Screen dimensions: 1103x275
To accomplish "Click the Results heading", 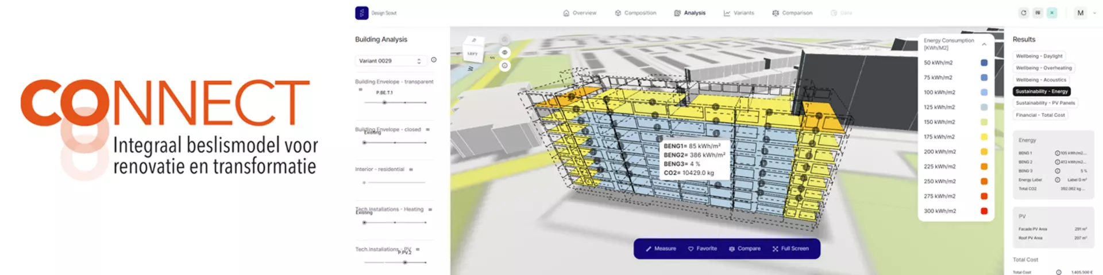I will (1024, 40).
